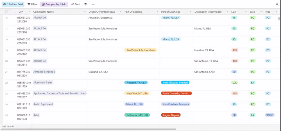
Task: Open Size column dropdown arrow
Action: click(246, 12)
